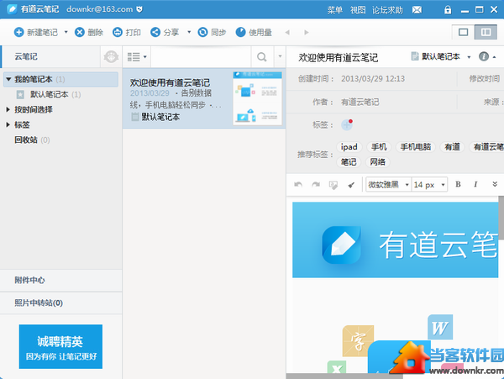Open the 微软雅黑 font dropdown

388,184
